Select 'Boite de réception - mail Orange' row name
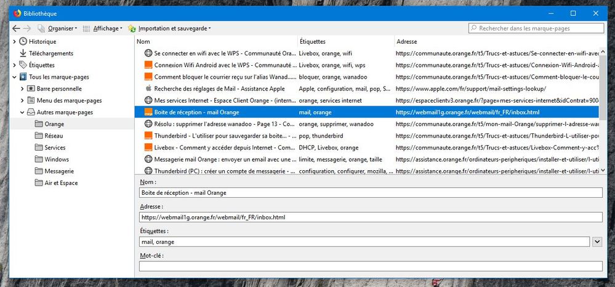 click(197, 112)
